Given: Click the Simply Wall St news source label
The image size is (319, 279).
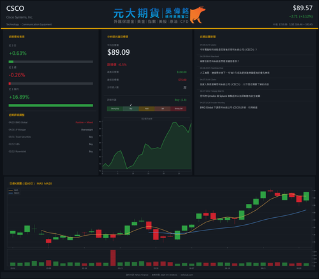Looking at the screenshot, I should (x=218, y=91).
